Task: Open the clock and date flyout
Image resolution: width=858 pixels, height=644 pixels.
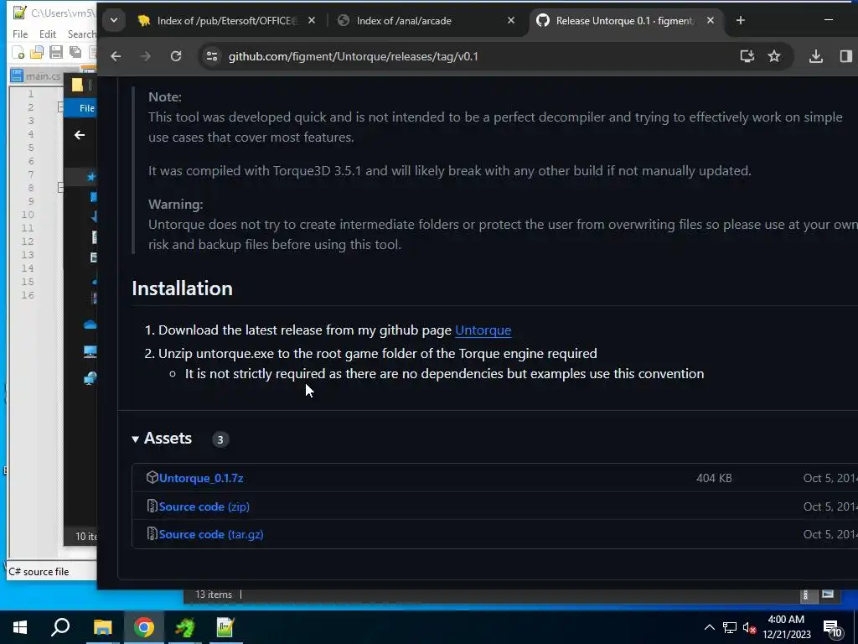Action: pyautogui.click(x=786, y=627)
